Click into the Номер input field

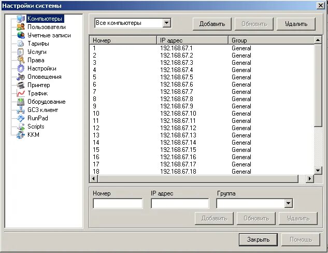pyautogui.click(x=118, y=203)
